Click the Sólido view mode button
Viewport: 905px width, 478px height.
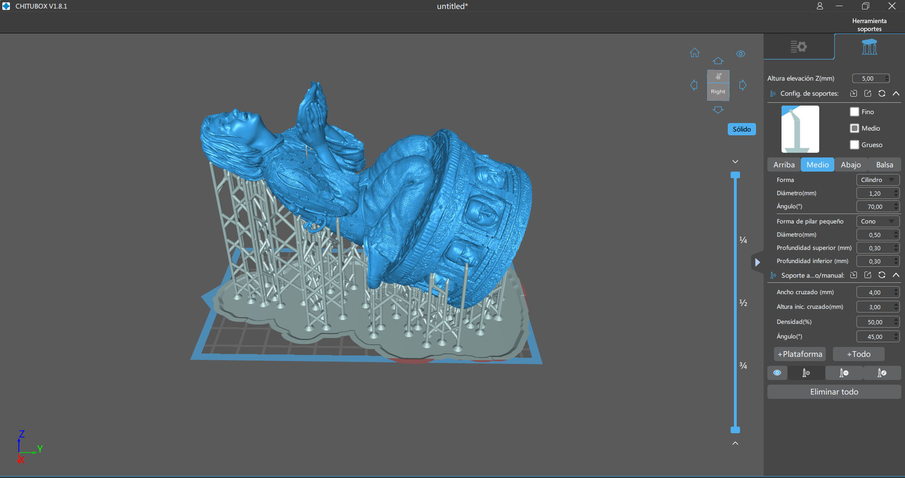(741, 129)
